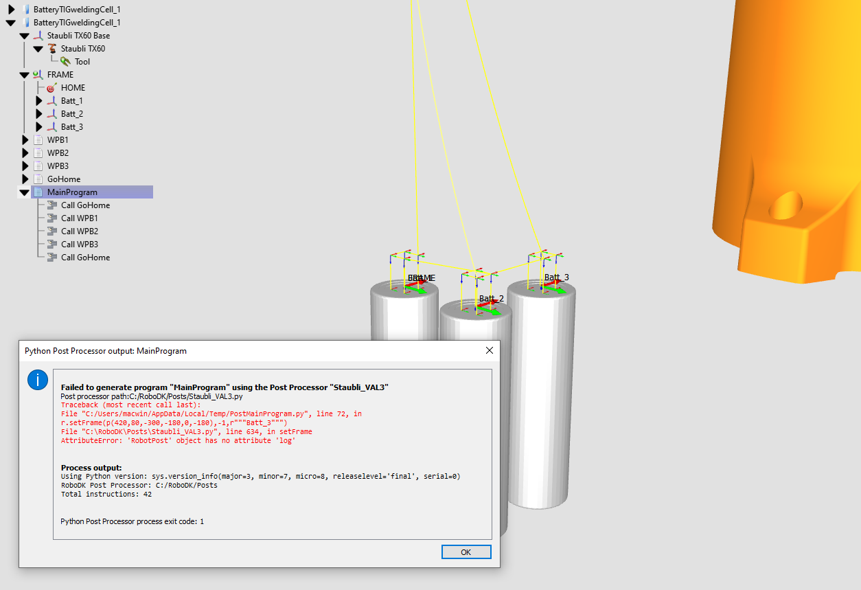Click the Staubli TX60 robot icon
The width and height of the screenshot is (861, 590).
(52, 49)
